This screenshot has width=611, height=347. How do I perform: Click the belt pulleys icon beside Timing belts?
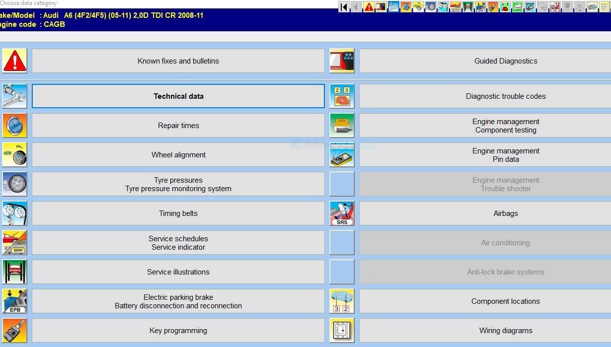pos(14,213)
